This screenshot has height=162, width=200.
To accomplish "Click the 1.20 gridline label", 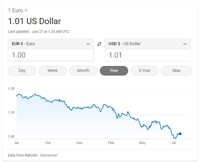I will tap(11, 89).
